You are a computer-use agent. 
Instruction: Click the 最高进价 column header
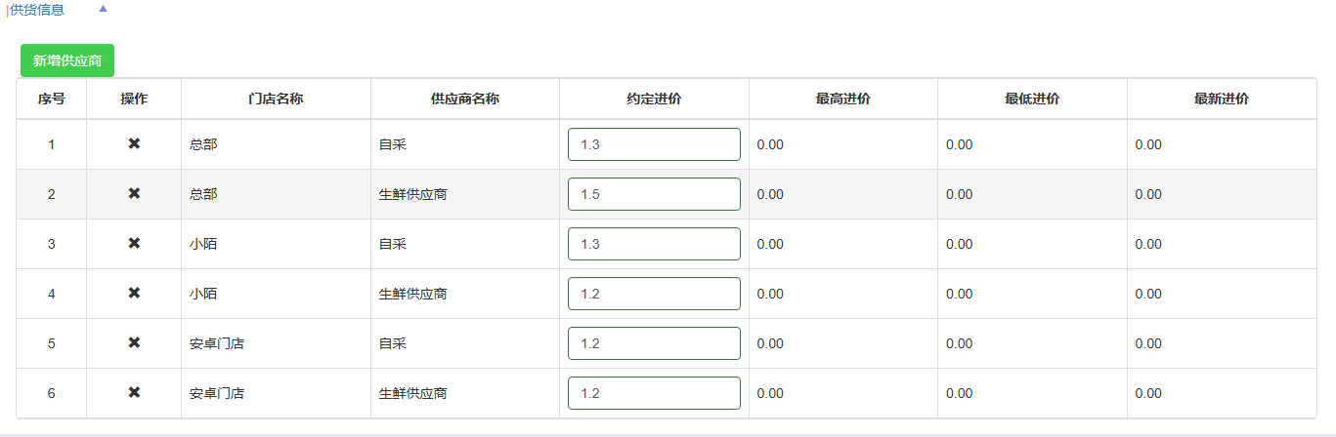click(843, 99)
